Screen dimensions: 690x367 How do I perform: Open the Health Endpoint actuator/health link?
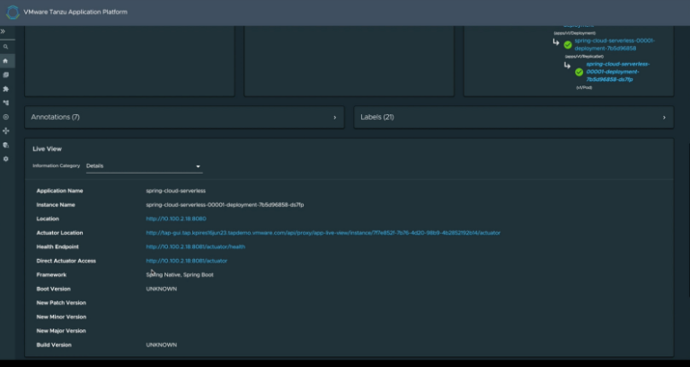point(195,246)
